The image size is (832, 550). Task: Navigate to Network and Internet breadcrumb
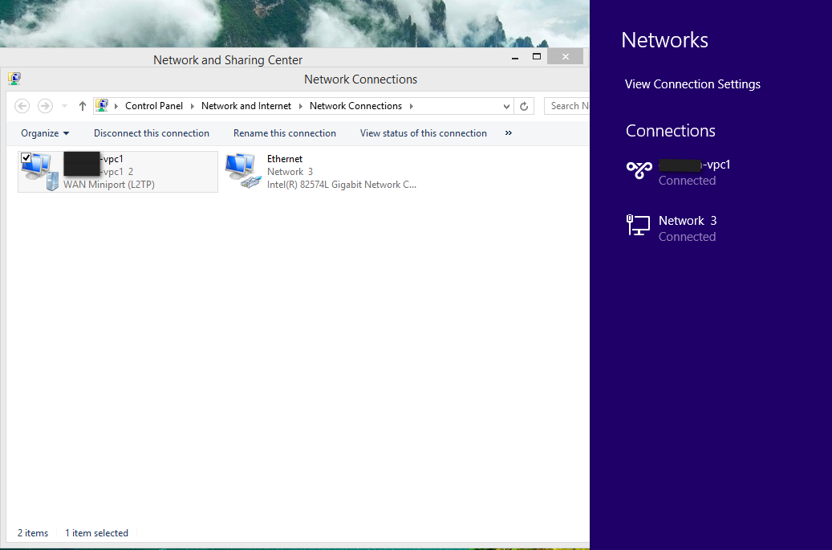tap(246, 106)
